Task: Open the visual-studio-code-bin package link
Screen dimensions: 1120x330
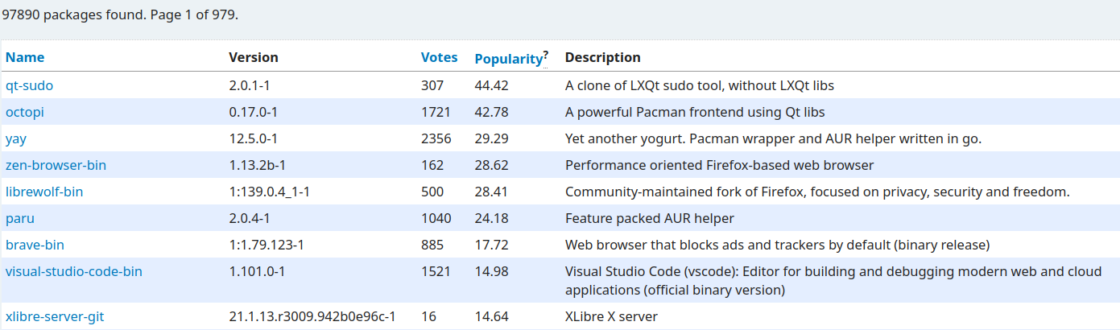Action: pyautogui.click(x=74, y=271)
